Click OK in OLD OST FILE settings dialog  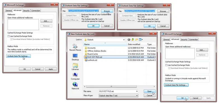[x=150, y=26]
